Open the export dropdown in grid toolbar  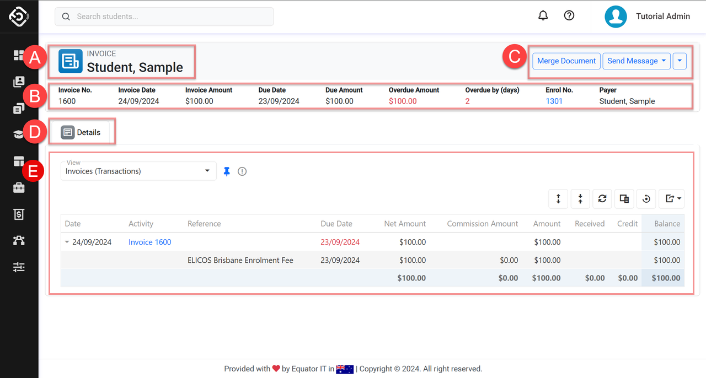673,199
